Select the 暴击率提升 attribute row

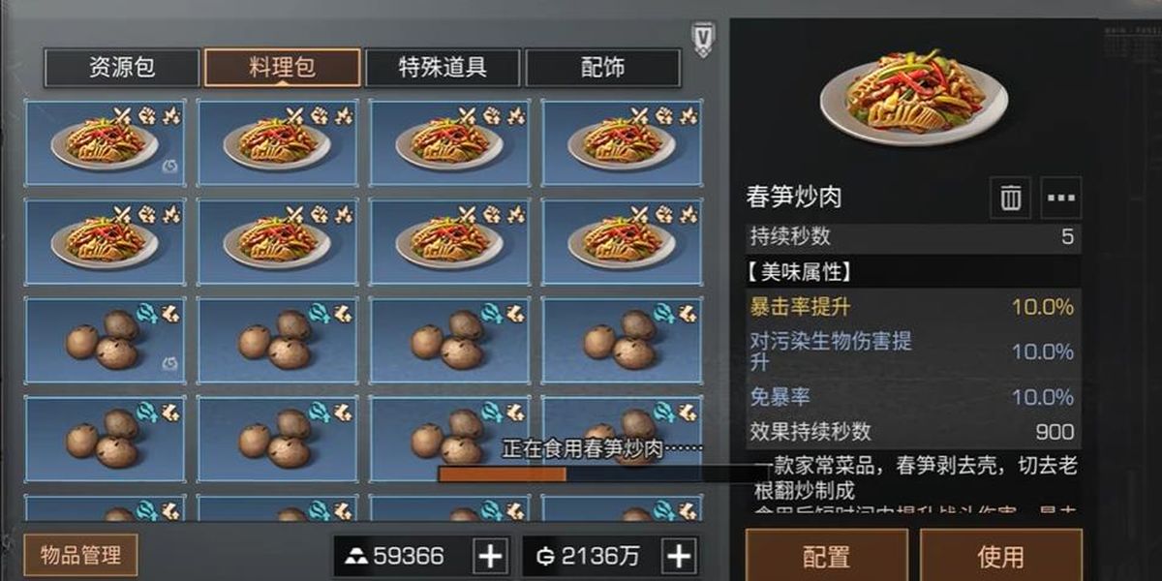911,307
